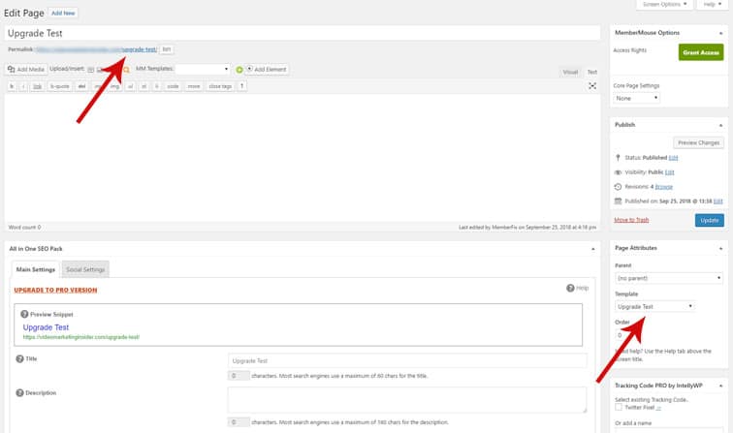The width and height of the screenshot is (733, 433).
Task: Switch editor to the Visual tab
Action: pos(570,72)
